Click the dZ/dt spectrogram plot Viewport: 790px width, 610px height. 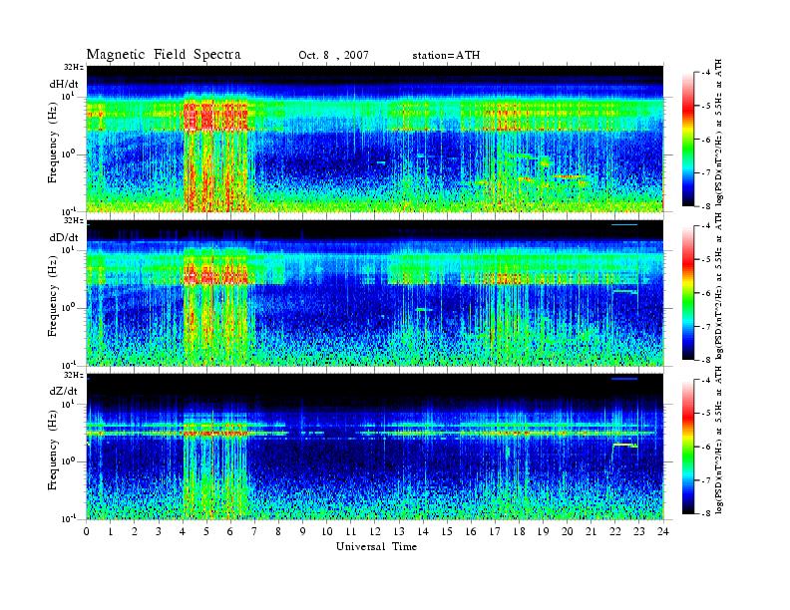(375, 447)
